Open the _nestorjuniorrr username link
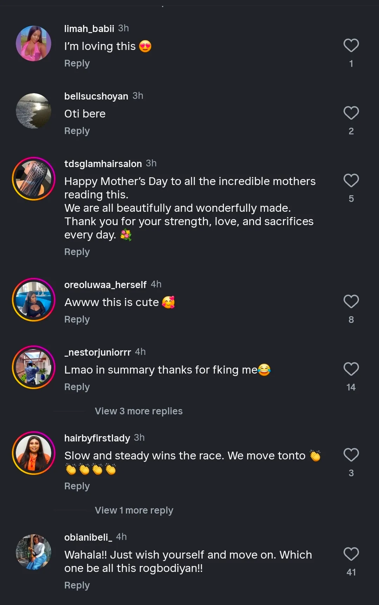 tap(98, 352)
